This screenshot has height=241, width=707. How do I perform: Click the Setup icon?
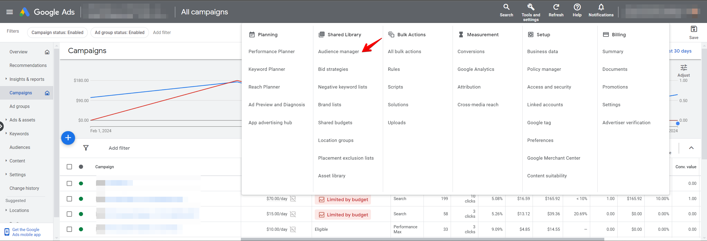pos(531,35)
